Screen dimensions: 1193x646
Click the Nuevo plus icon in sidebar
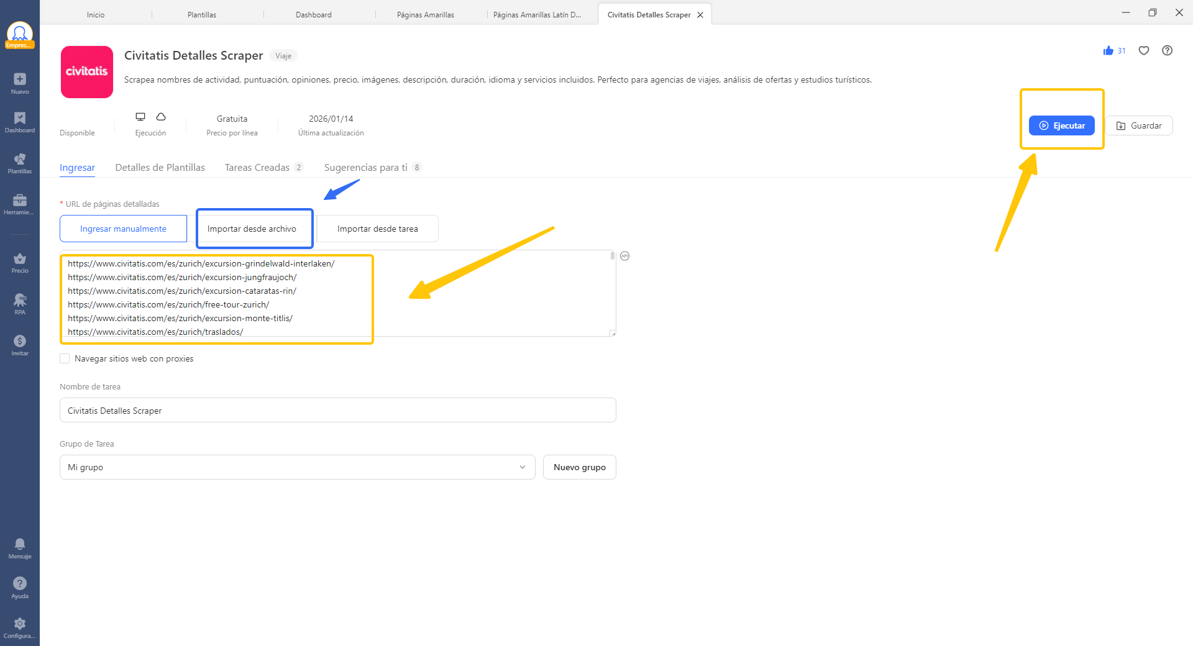19,78
